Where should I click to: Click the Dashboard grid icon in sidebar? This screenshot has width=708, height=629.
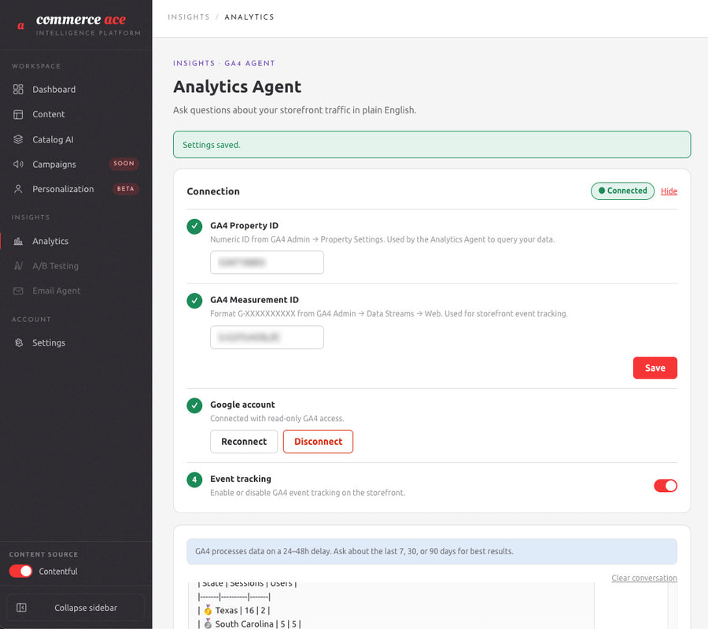[18, 90]
